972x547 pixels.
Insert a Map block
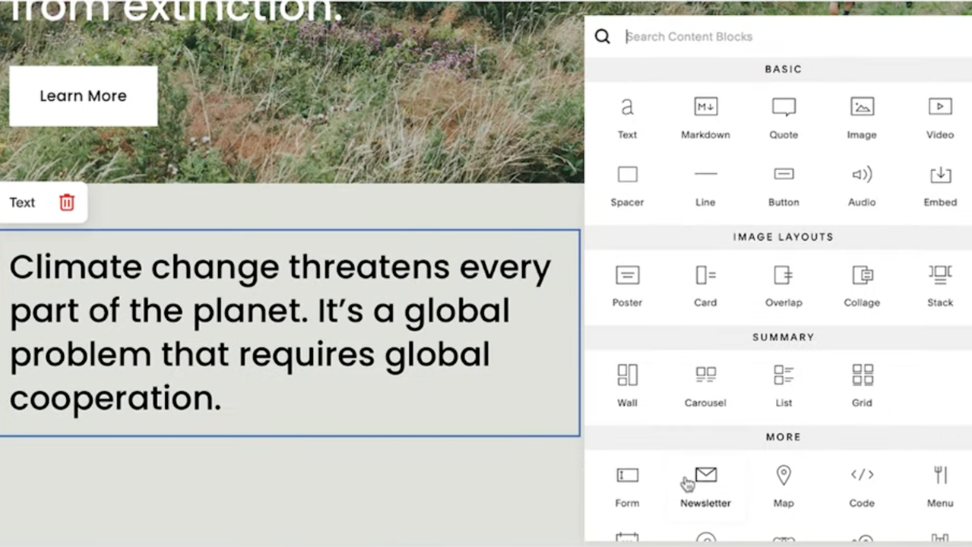(784, 485)
